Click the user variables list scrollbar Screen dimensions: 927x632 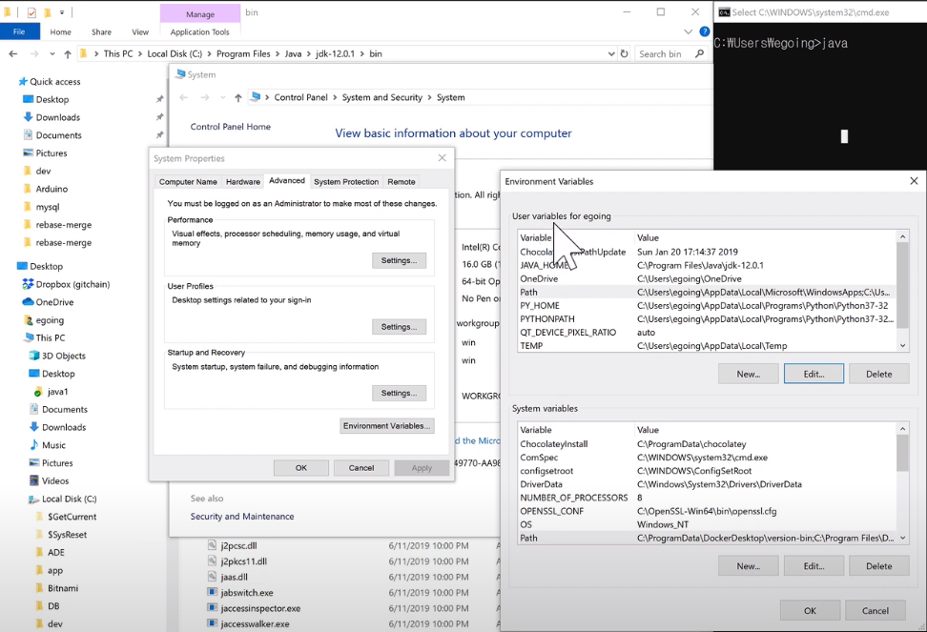pyautogui.click(x=902, y=291)
